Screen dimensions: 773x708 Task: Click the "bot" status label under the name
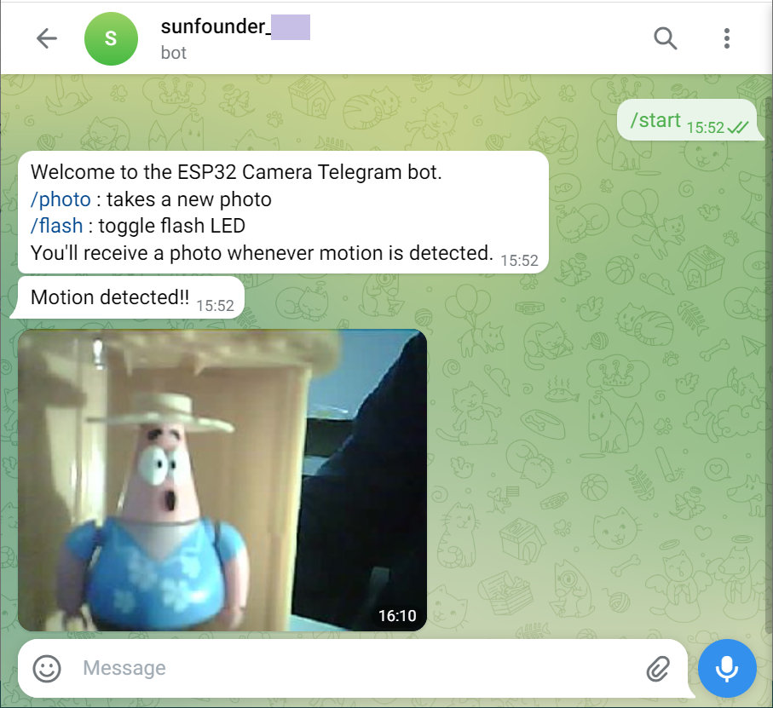pos(174,53)
